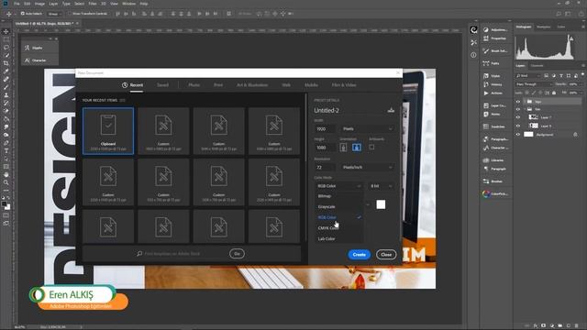587x330 pixels.
Task: Toggle the Auto-Select checkbox in options bar
Action: [22, 14]
